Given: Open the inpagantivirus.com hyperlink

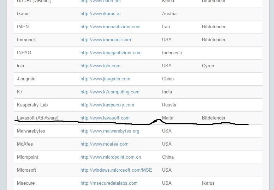Looking at the screenshot, I should click(x=111, y=53).
